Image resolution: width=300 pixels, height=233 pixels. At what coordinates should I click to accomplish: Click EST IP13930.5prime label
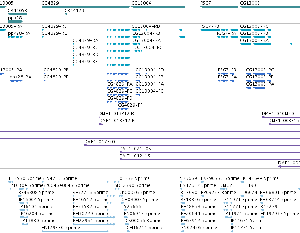[x=24, y=178]
